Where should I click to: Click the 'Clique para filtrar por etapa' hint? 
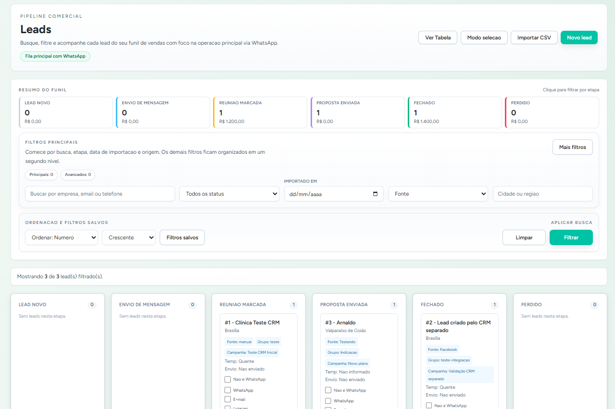pos(571,90)
